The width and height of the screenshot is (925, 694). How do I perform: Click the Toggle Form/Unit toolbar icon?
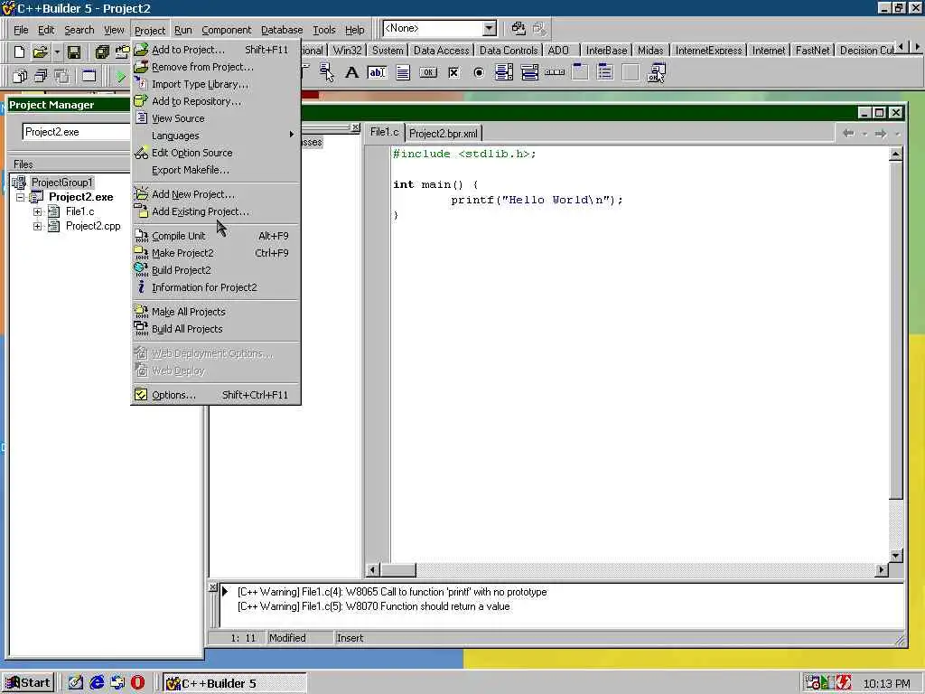pos(61,76)
